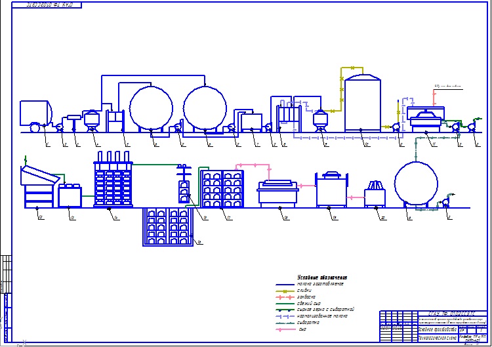Click the legend heading 'Условные обозначения'
Viewport: 492px width, 347px height.
pos(322,277)
